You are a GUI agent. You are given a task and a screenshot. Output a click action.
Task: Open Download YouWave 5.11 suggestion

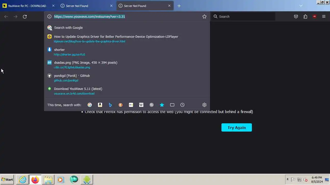click(x=127, y=91)
